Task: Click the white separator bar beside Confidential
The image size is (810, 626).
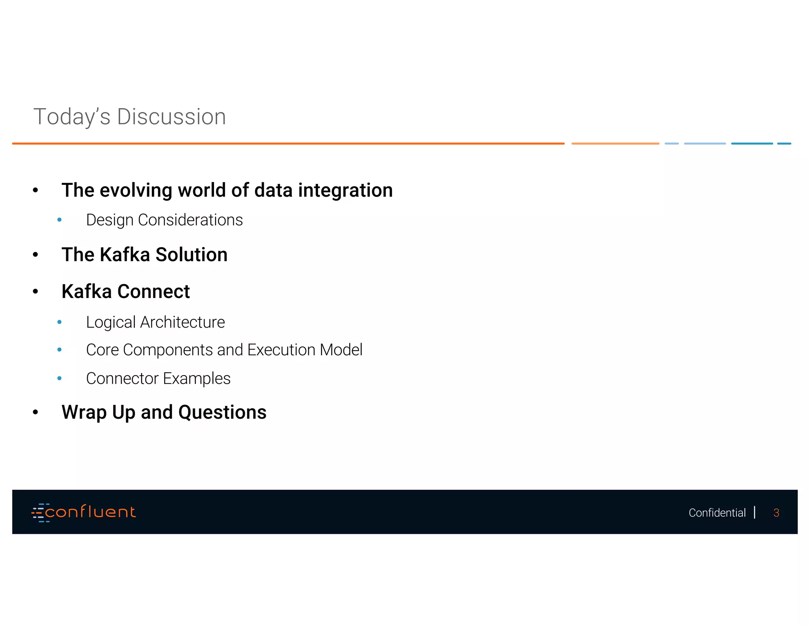Action: (x=755, y=512)
